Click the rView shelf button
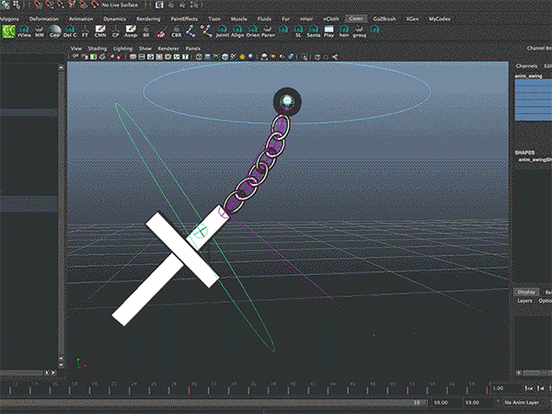Image resolution: width=552 pixels, height=414 pixels. pyautogui.click(x=24, y=31)
